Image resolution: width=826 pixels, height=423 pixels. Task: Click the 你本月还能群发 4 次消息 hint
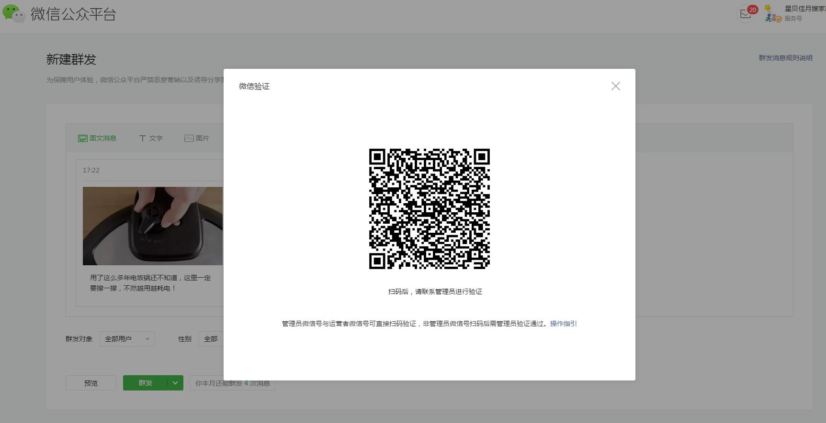(x=233, y=383)
